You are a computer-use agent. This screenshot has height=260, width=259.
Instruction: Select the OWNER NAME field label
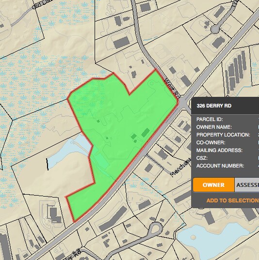coord(214,127)
